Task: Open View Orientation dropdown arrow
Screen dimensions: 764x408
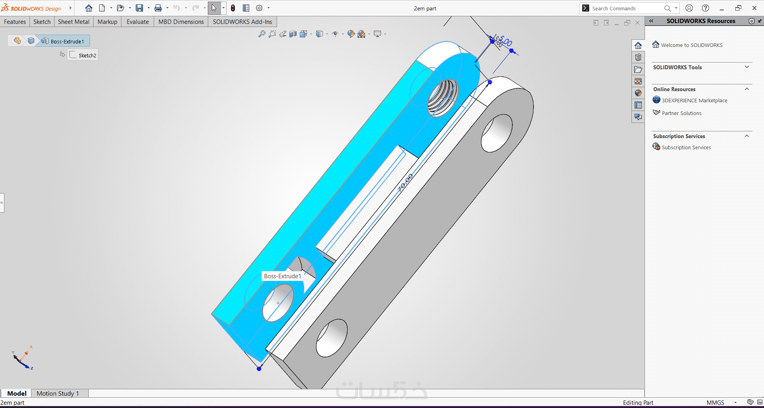Action: click(311, 34)
